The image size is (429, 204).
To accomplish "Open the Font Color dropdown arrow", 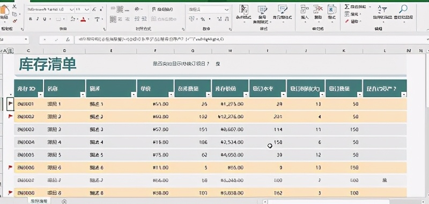I will 89,19.
